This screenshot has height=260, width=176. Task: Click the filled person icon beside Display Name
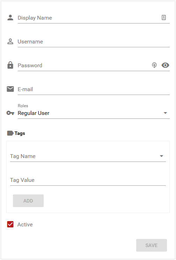coord(10,18)
